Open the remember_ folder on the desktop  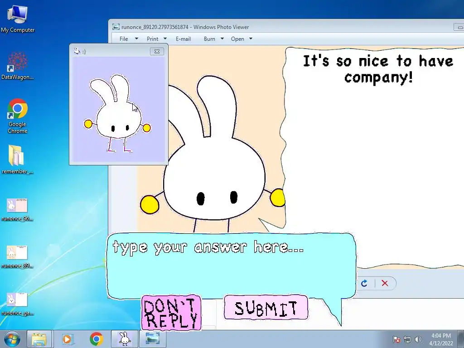(x=17, y=159)
